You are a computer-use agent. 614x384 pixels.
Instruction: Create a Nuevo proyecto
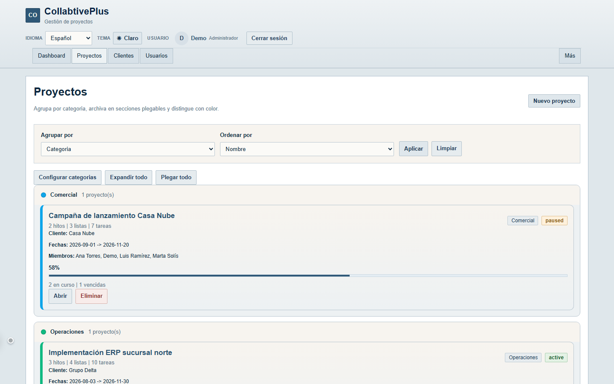point(554,101)
